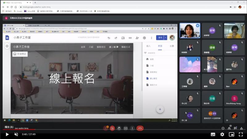Click the add logo button

coord(20,54)
